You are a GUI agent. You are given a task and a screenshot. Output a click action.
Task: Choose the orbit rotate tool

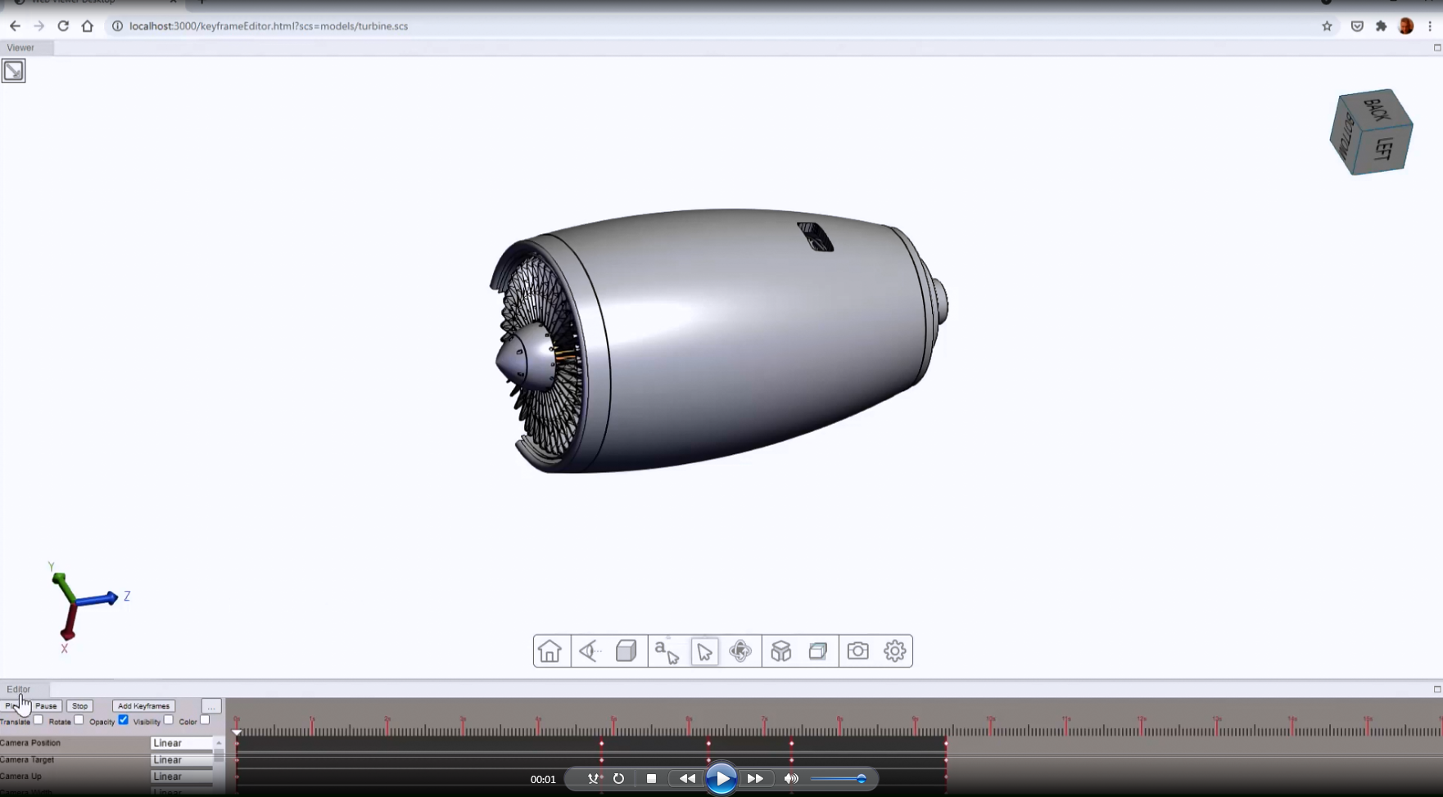[740, 651]
